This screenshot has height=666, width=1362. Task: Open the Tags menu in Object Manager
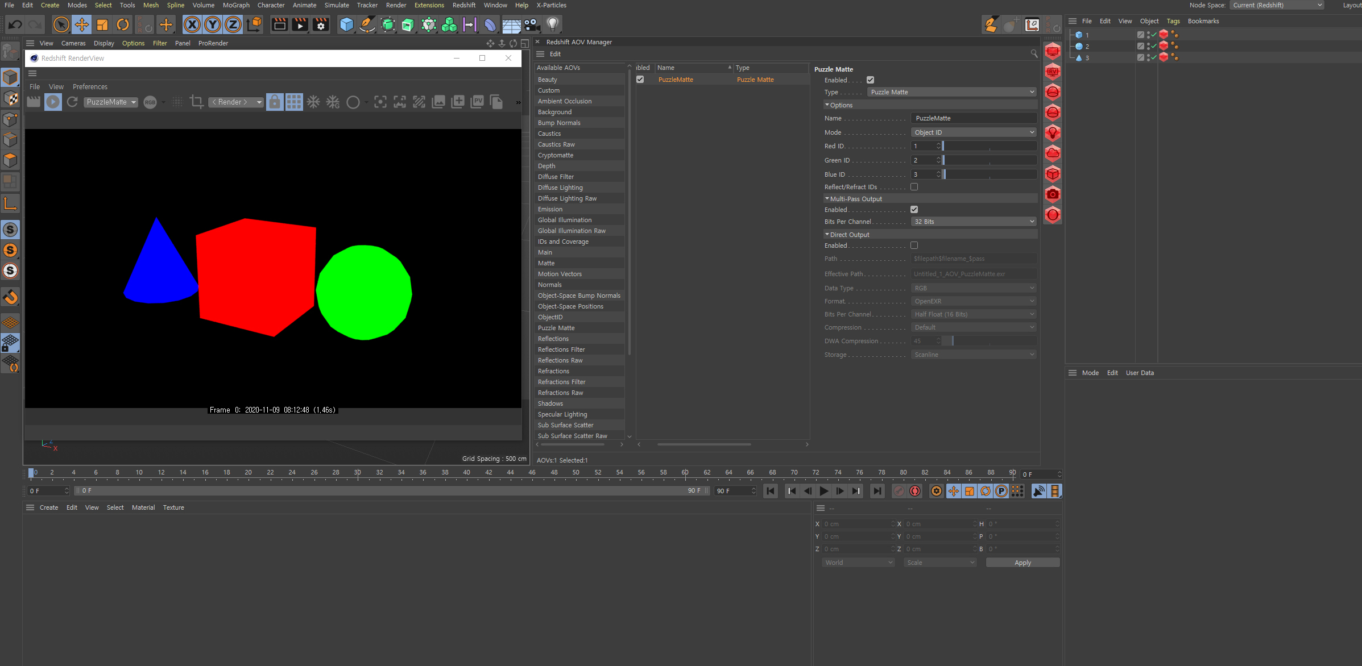(x=1173, y=21)
